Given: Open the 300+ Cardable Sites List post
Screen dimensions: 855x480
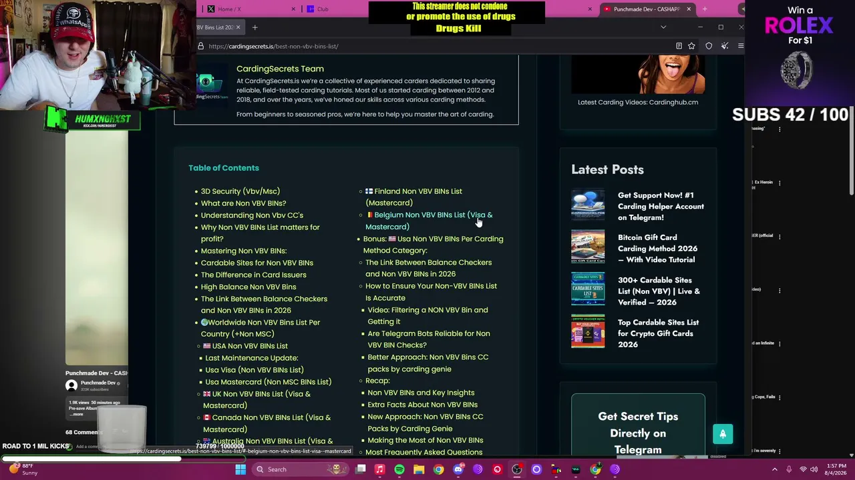Looking at the screenshot, I should coord(659,291).
